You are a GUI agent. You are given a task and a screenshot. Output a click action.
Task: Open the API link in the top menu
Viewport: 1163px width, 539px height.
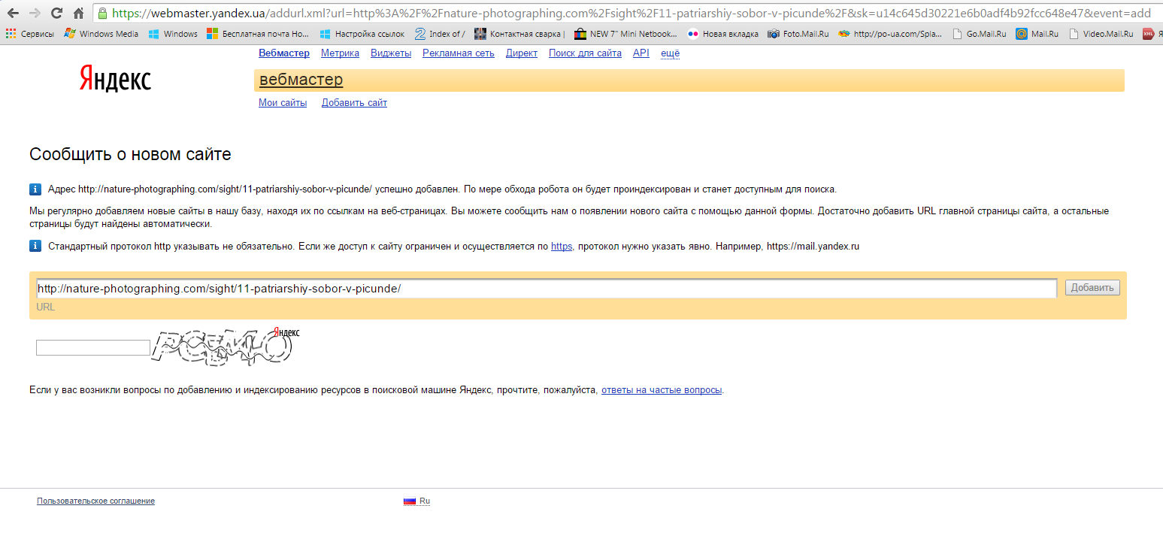coord(641,53)
